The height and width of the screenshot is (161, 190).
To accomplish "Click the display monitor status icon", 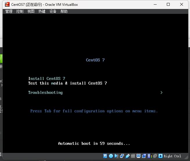I will (x=138, y=156).
